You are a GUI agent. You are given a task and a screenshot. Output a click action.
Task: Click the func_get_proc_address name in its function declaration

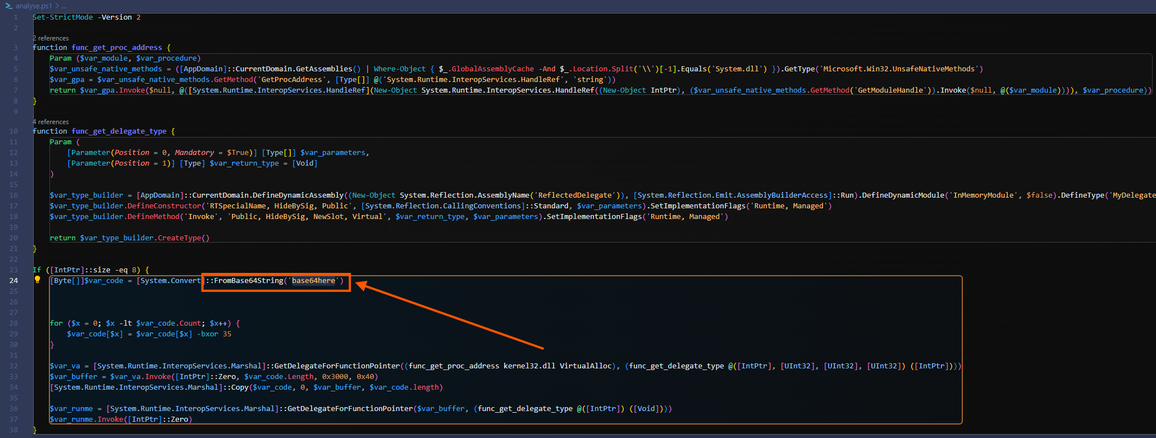[117, 48]
